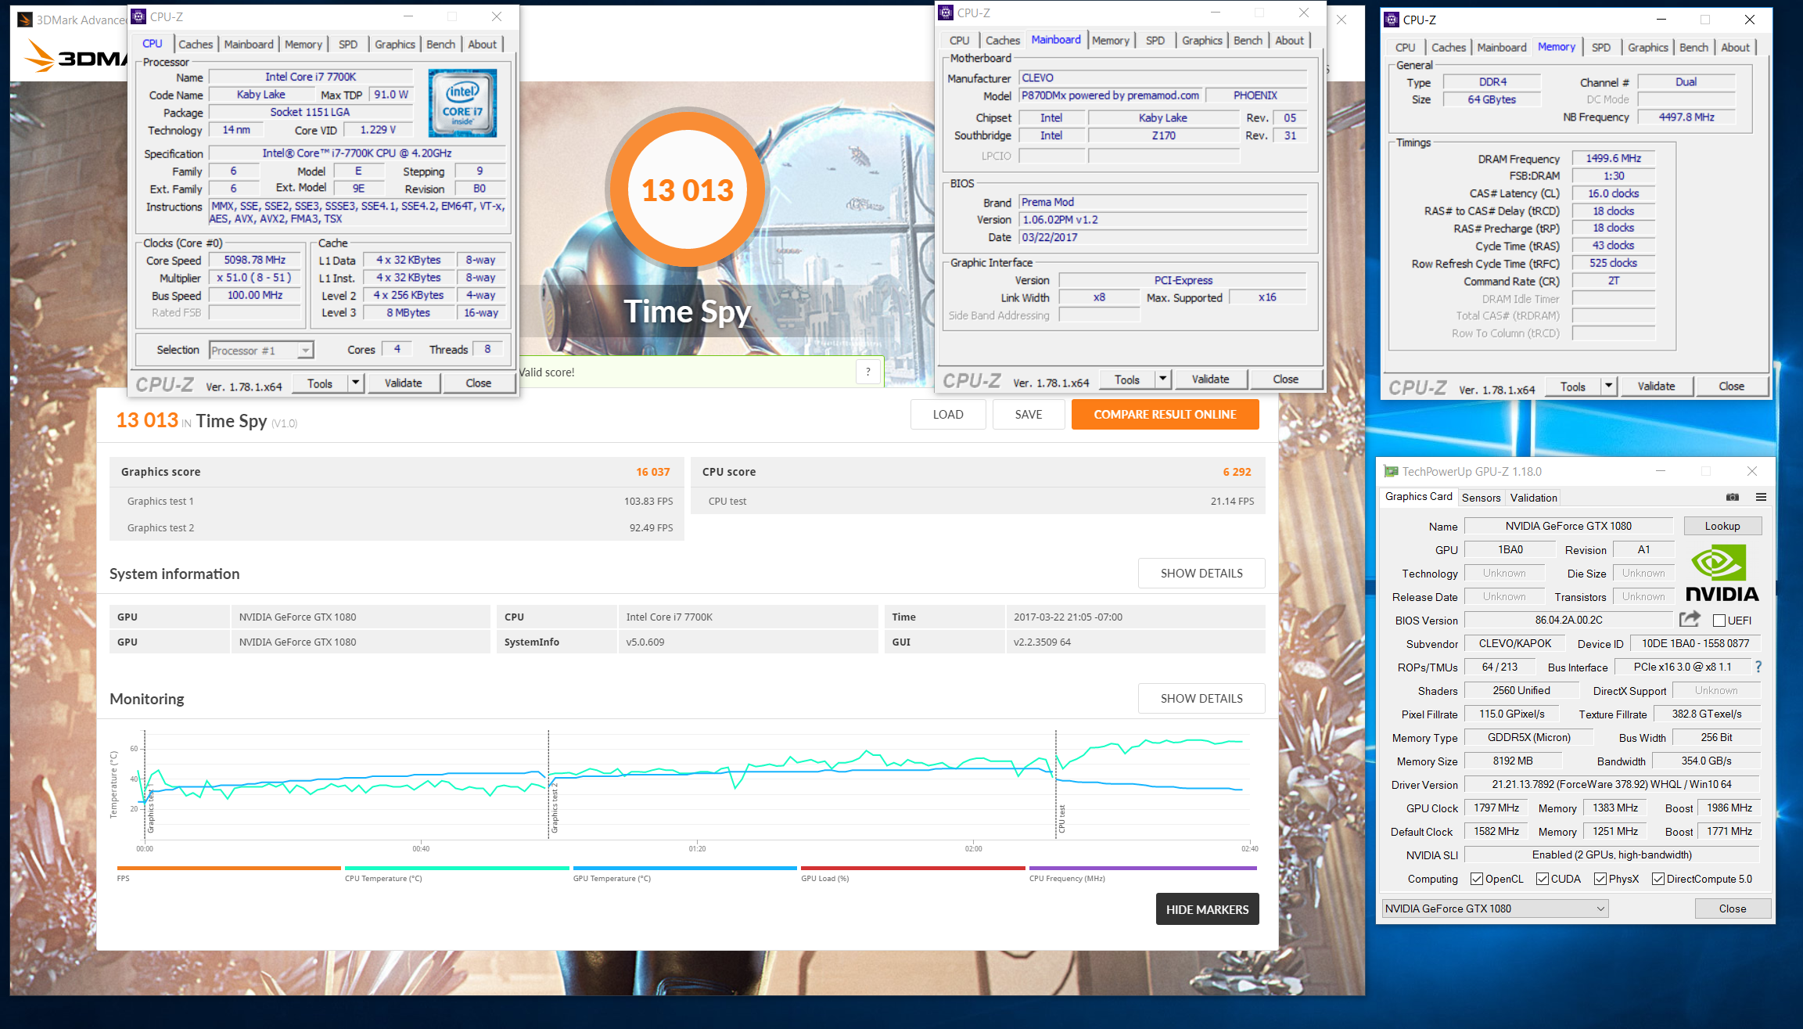Uncheck the OpenCL computing checkbox
Image resolution: width=1803 pixels, height=1029 pixels.
point(1477,879)
